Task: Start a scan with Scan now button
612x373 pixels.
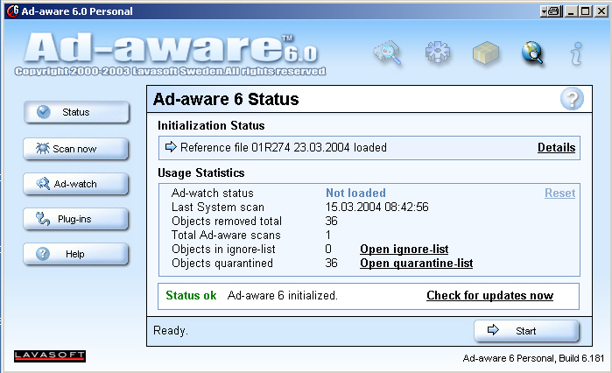Action: click(75, 149)
